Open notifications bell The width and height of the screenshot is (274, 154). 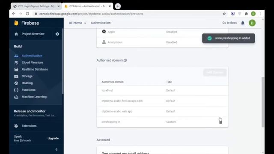pos(243,23)
